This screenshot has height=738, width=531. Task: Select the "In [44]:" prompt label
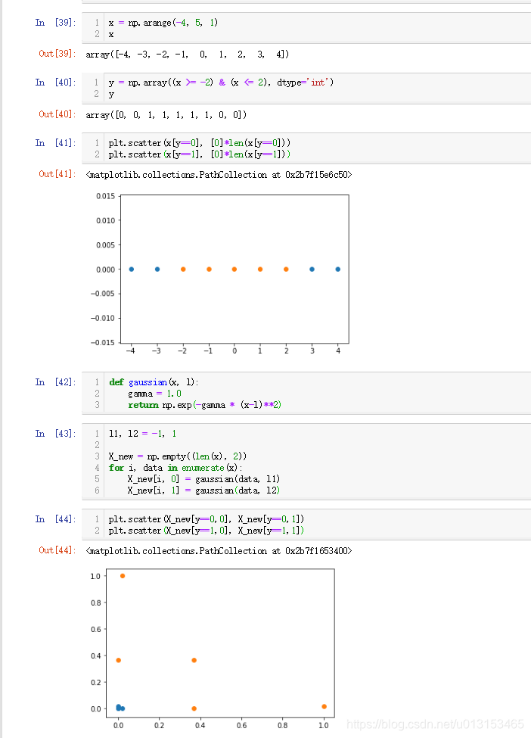(x=55, y=518)
